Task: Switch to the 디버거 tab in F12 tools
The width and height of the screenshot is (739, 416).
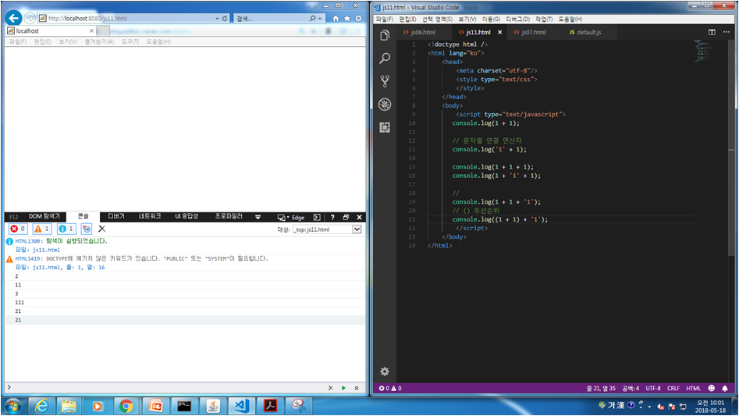Action: click(116, 216)
